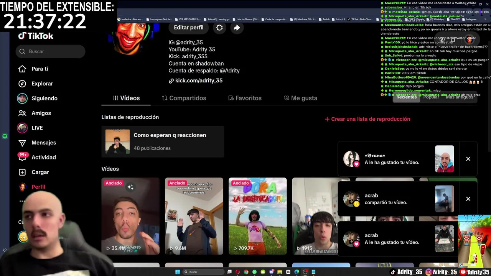Open the Windows Start menu
Image resolution: width=491 pixels, height=276 pixels.
pos(178,272)
